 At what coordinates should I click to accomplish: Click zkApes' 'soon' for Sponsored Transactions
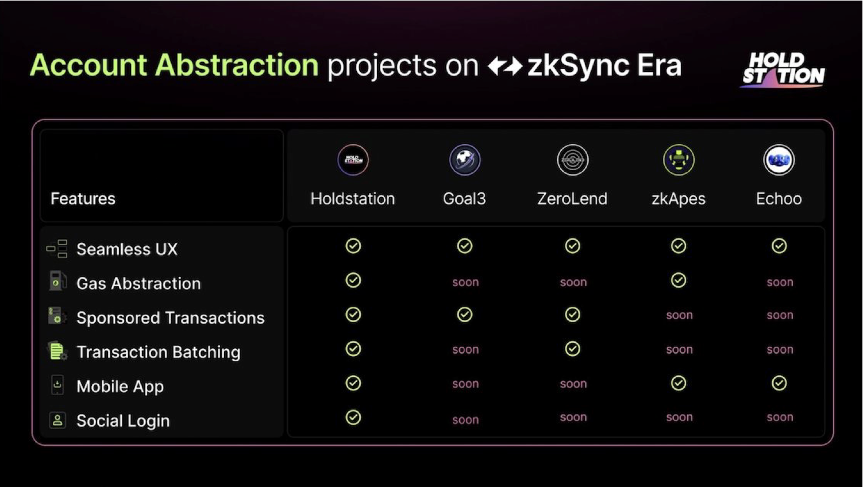click(x=679, y=315)
